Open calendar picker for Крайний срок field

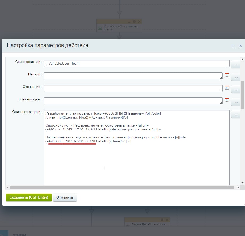click(227, 100)
